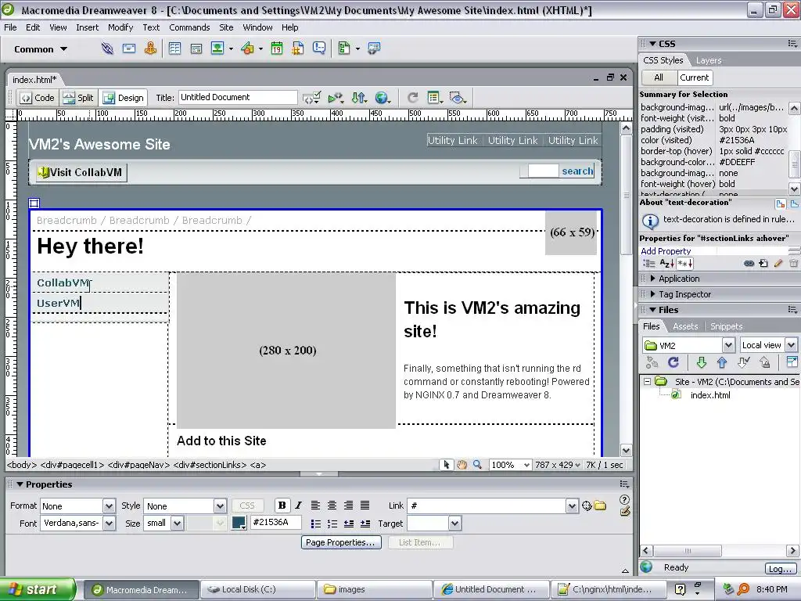
Task: Click New CSS Rule icon
Action: tap(763, 264)
